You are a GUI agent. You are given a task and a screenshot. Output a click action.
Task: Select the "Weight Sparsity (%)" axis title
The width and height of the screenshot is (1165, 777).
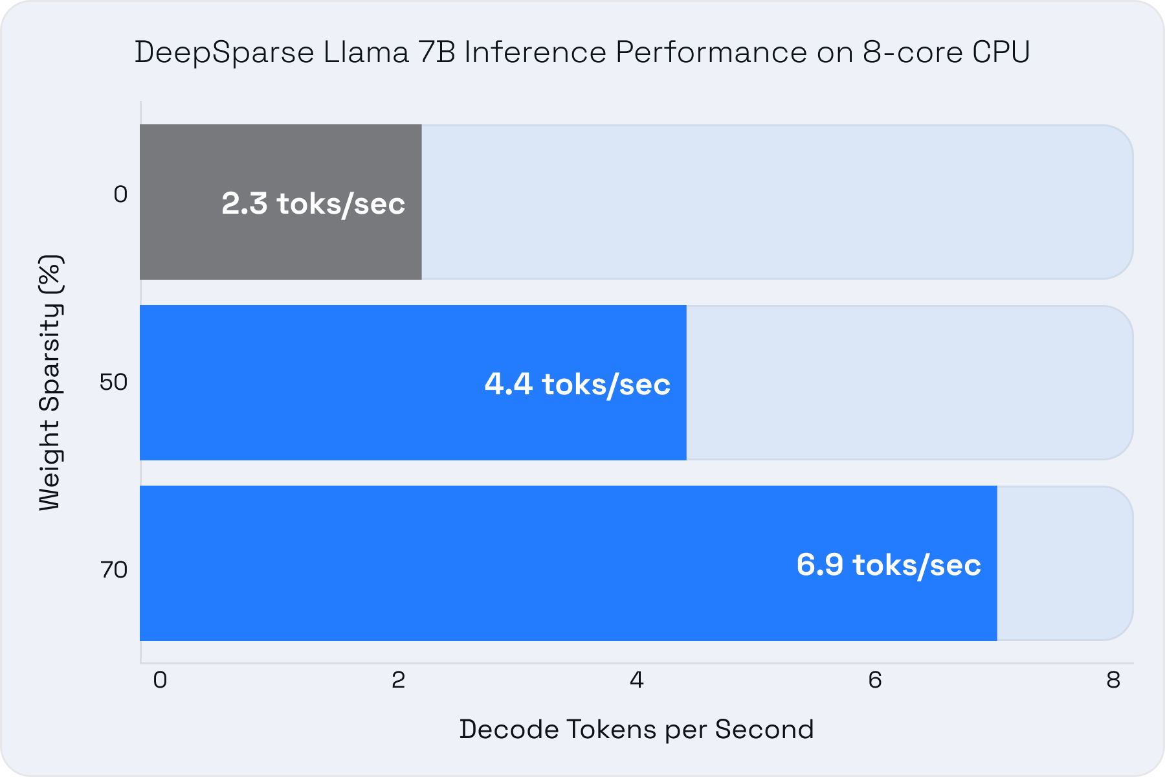pyautogui.click(x=50, y=383)
